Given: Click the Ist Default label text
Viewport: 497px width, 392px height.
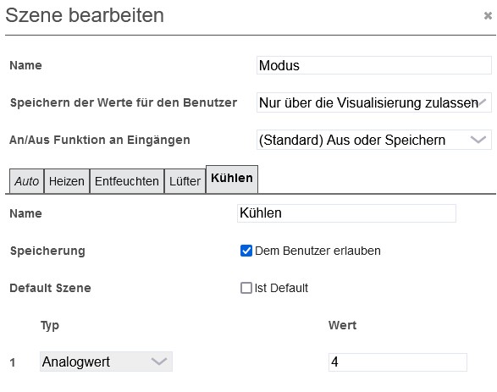Looking at the screenshot, I should (x=281, y=288).
